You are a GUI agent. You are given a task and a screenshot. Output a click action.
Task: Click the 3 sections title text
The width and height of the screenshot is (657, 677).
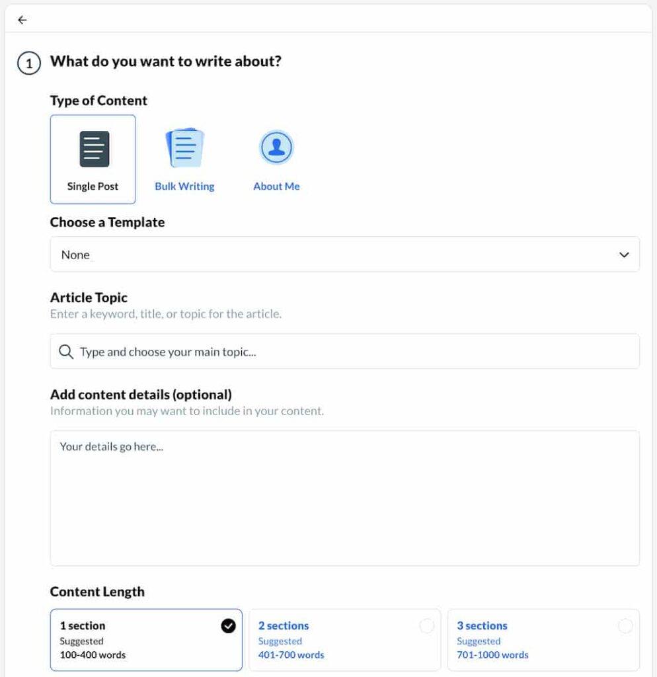point(482,625)
